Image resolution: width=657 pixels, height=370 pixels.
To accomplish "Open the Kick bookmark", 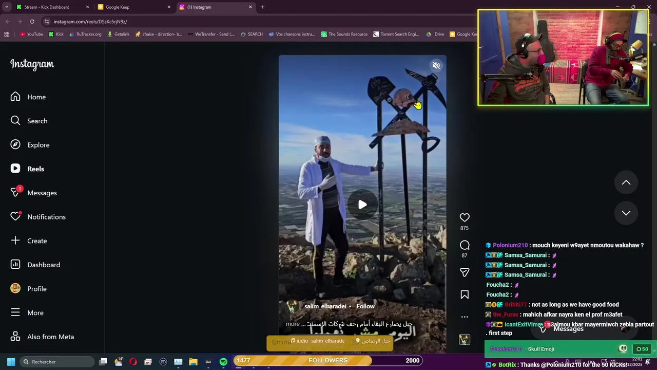I will click(56, 34).
